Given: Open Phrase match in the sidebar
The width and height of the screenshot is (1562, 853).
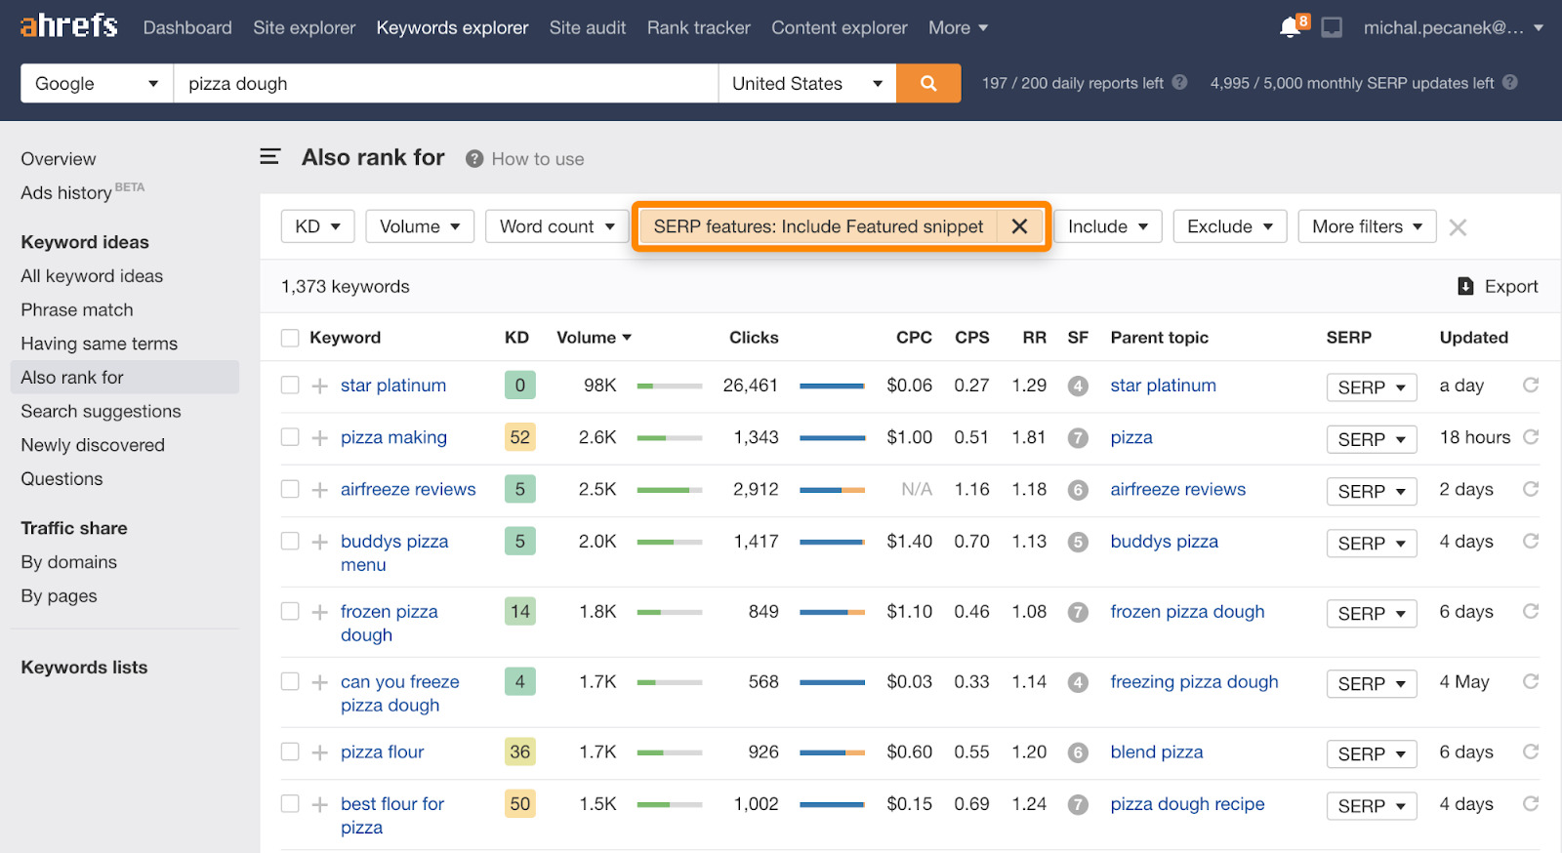Looking at the screenshot, I should click(x=77, y=309).
